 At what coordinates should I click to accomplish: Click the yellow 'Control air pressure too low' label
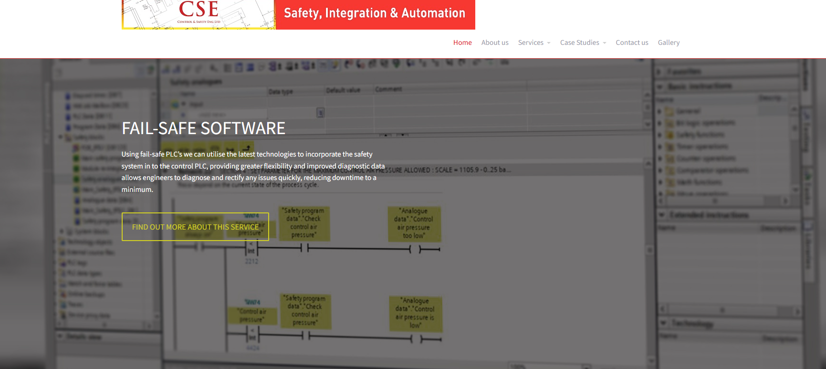click(x=414, y=223)
